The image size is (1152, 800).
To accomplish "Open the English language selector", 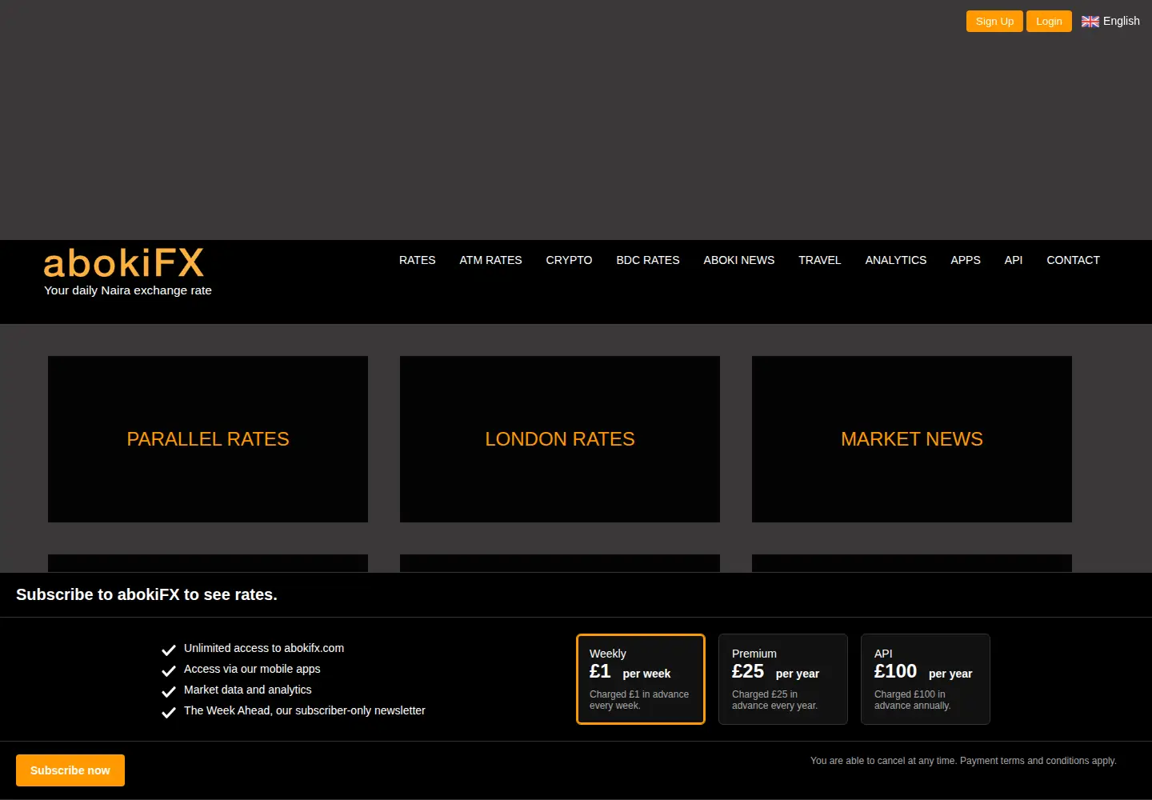I will pos(1110,21).
